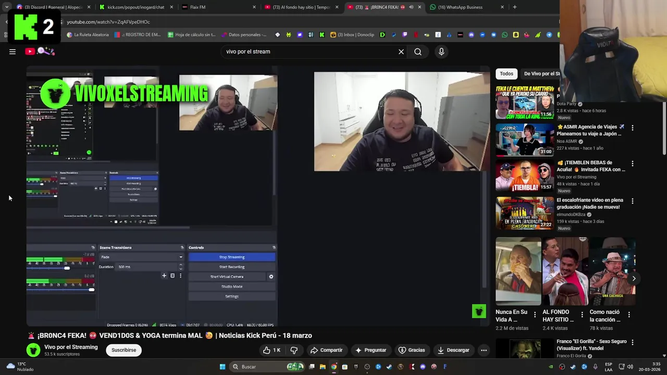The height and width of the screenshot is (375, 667).
Task: Click the Descargar download button
Action: coord(453,350)
